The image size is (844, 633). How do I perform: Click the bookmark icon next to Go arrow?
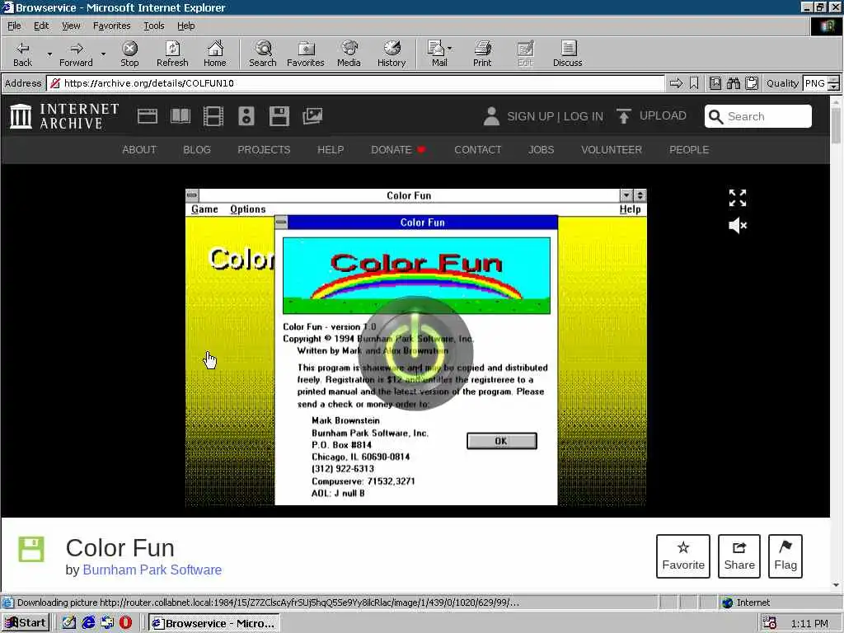(x=694, y=83)
